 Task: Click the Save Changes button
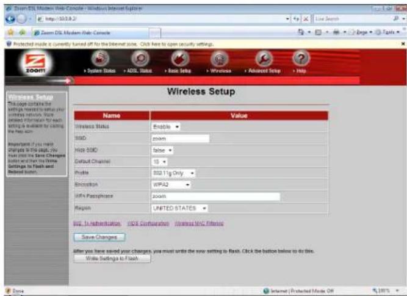[99, 237]
